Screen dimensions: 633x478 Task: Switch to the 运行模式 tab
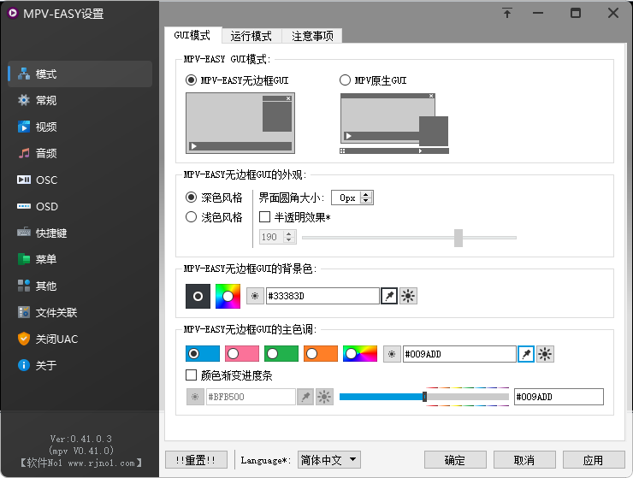click(x=251, y=36)
